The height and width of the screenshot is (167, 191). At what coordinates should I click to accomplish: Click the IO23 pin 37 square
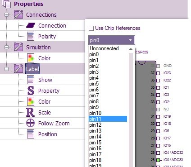[158, 73]
